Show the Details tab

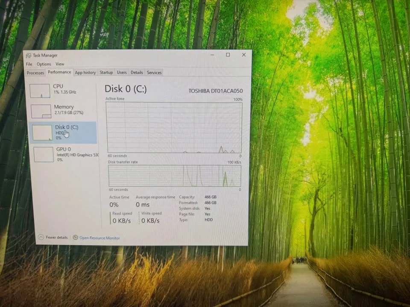point(137,72)
